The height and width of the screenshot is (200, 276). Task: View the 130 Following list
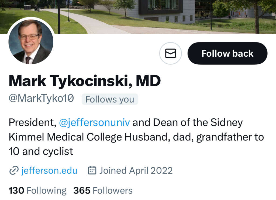[x=37, y=191]
